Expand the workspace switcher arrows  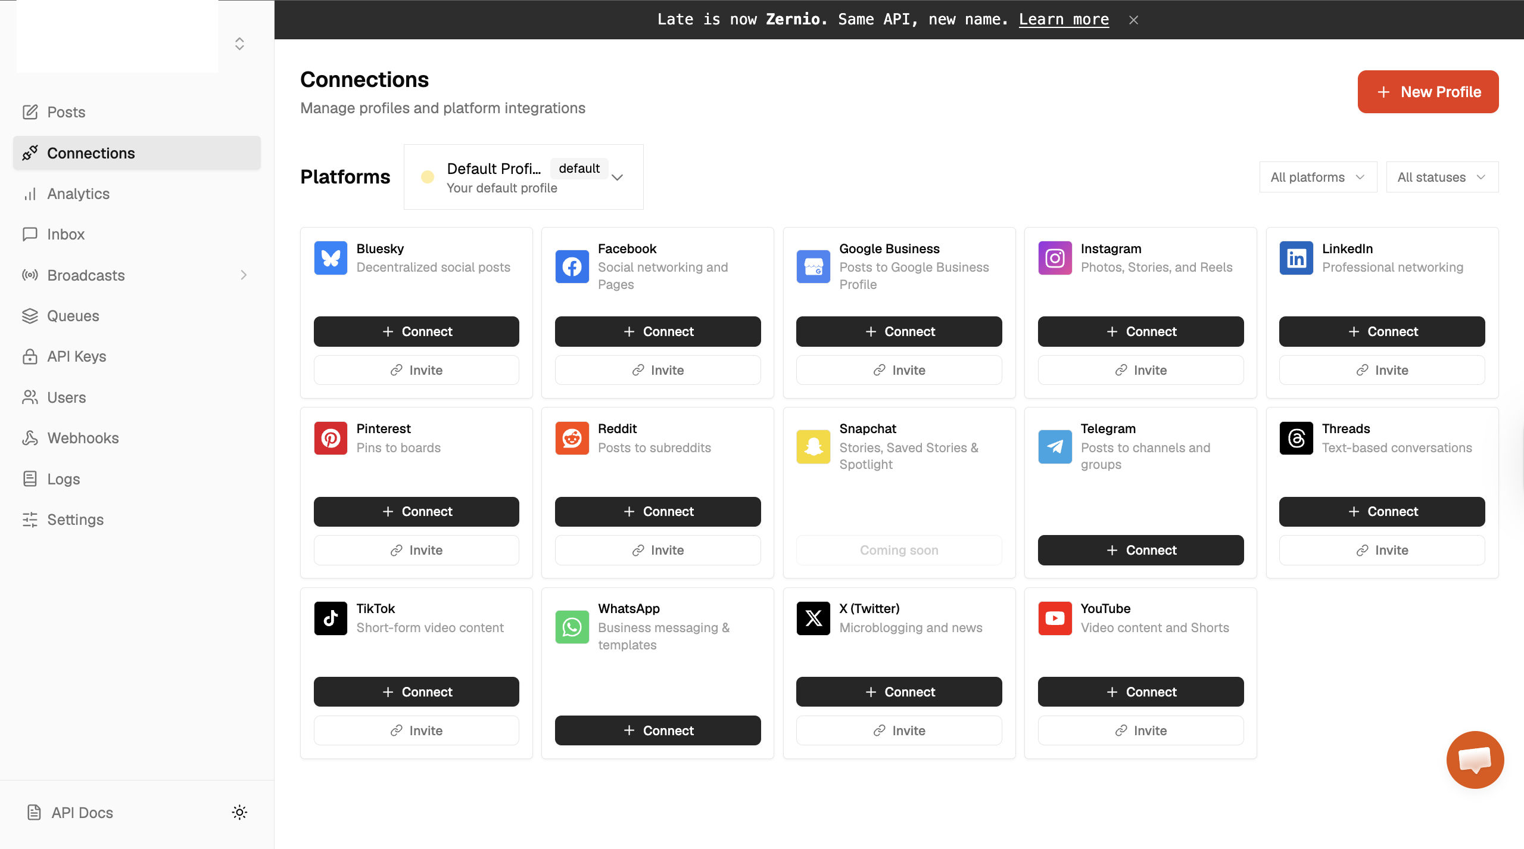point(239,43)
